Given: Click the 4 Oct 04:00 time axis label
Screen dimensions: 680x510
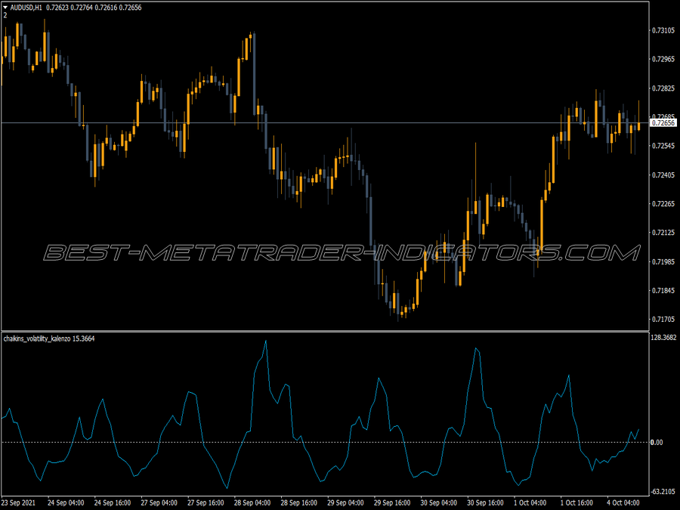Looking at the screenshot, I should pyautogui.click(x=623, y=503).
